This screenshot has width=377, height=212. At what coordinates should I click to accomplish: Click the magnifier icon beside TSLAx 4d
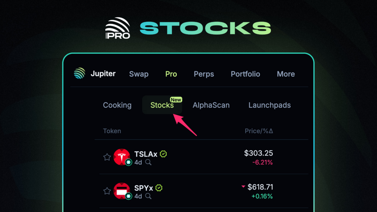pos(148,162)
